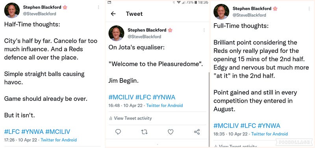This screenshot has height=148, width=315.
Task: Click #YNWA hashtag in Full-Time tweet
Action: tap(269, 126)
